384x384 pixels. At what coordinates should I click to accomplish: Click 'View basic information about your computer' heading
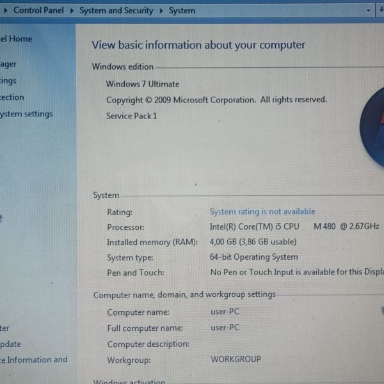(x=198, y=45)
